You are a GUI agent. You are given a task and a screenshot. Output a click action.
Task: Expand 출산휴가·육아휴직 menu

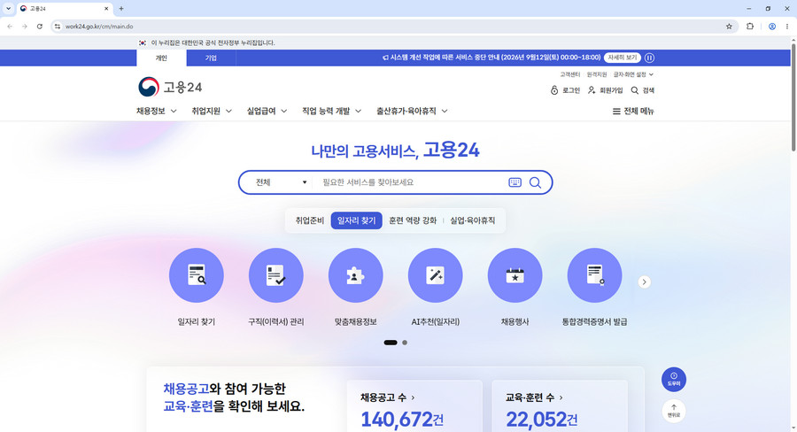tap(412, 111)
